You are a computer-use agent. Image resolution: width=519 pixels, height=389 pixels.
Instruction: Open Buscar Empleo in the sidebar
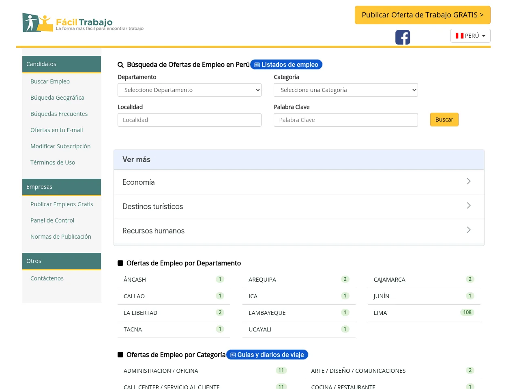(x=50, y=81)
